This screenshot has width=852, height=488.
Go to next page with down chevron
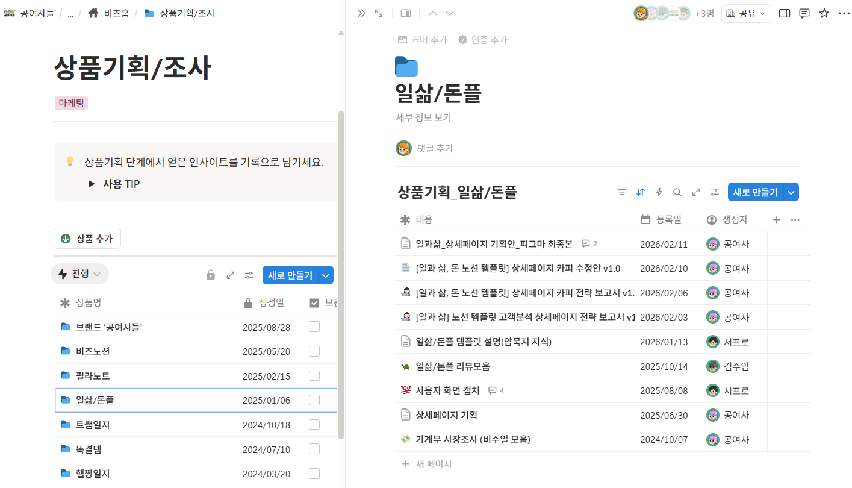(450, 13)
